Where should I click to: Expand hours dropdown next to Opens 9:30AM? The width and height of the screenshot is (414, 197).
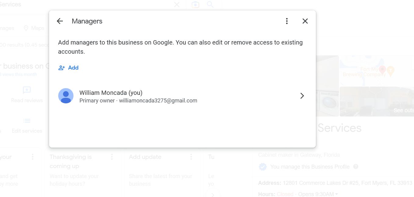coord(337,194)
